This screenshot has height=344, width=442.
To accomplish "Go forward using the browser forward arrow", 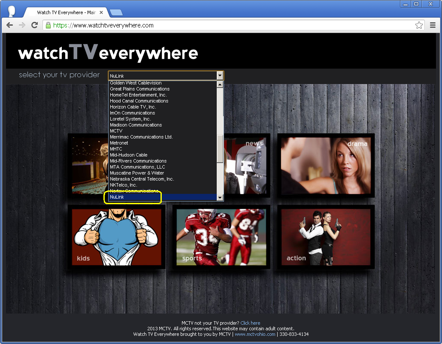I will pyautogui.click(x=22, y=25).
